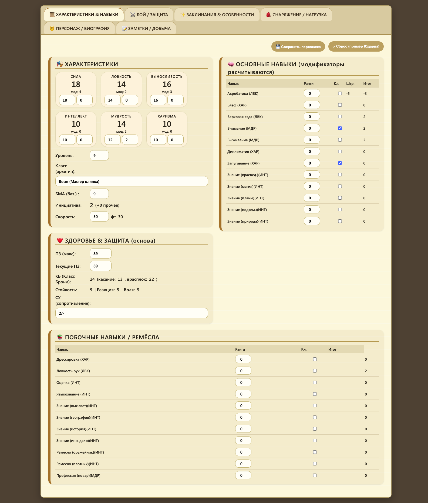Focus the Внимание (МДР) ranks input
Screen dimensions: 428x503
point(312,128)
